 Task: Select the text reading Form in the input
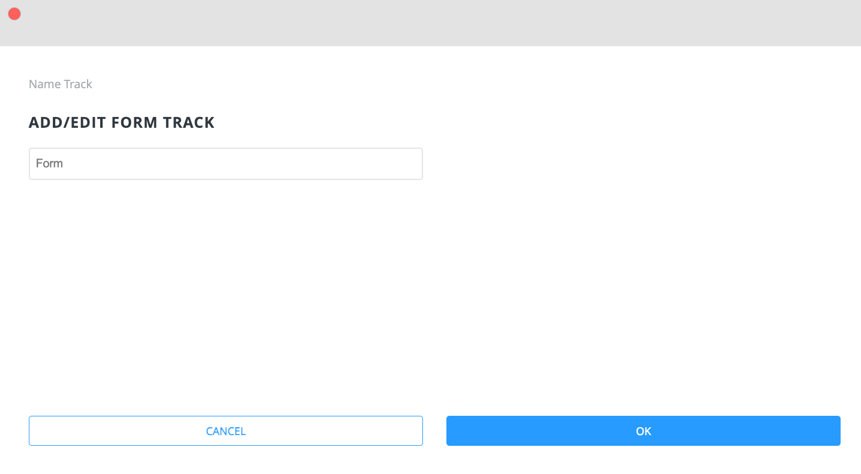pyautogui.click(x=50, y=163)
